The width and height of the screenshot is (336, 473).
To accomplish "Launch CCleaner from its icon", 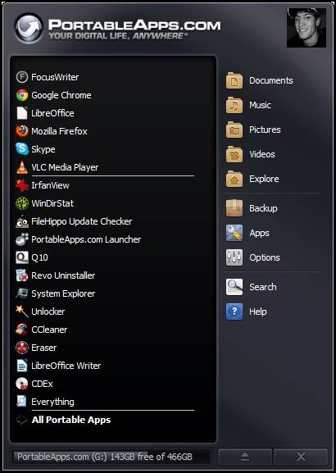I will tap(22, 330).
